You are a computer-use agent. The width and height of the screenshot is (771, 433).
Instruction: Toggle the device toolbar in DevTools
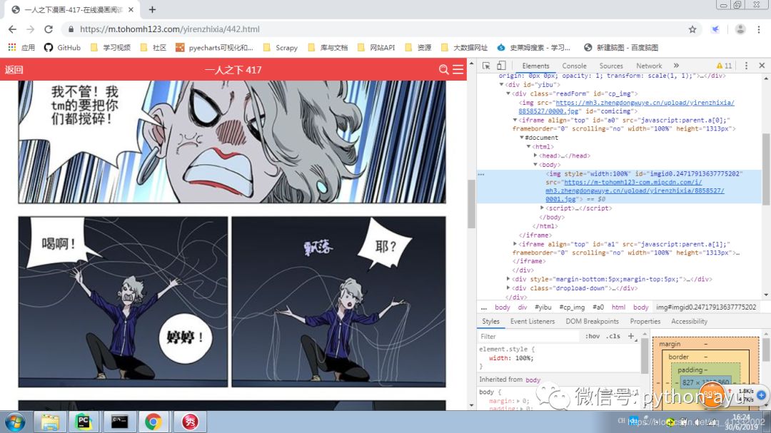tap(501, 66)
